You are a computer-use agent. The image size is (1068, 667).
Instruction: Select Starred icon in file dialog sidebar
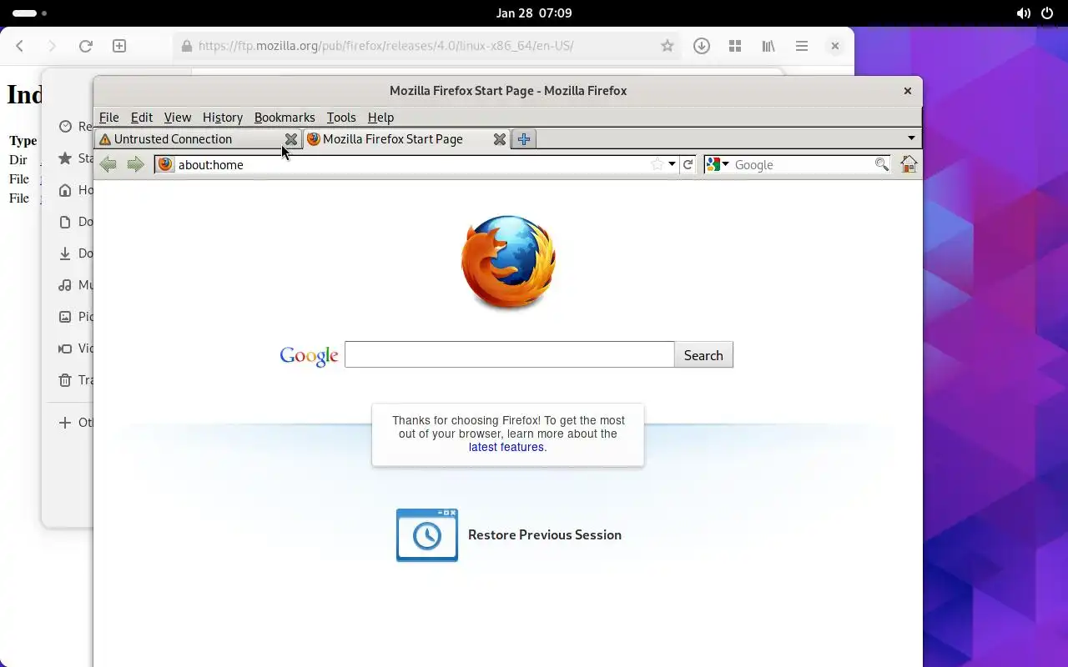click(65, 158)
